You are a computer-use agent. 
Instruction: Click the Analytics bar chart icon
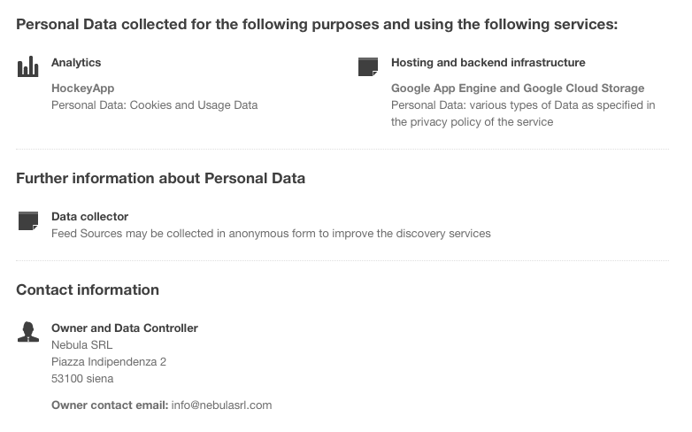coord(27,66)
